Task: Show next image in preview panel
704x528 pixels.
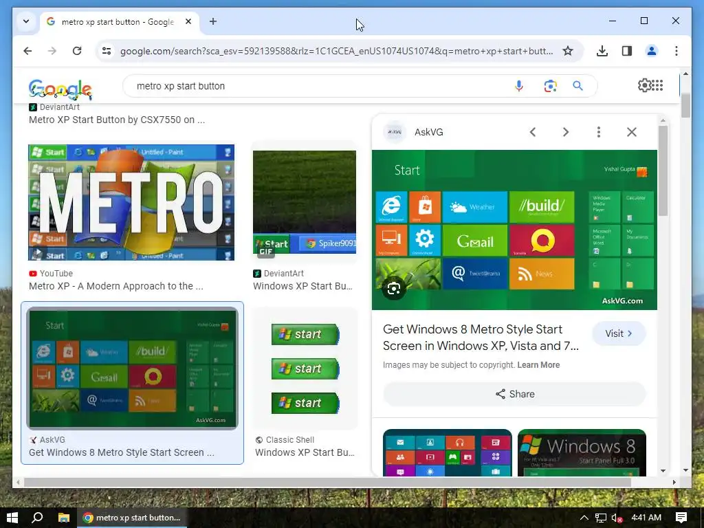Action: (566, 132)
